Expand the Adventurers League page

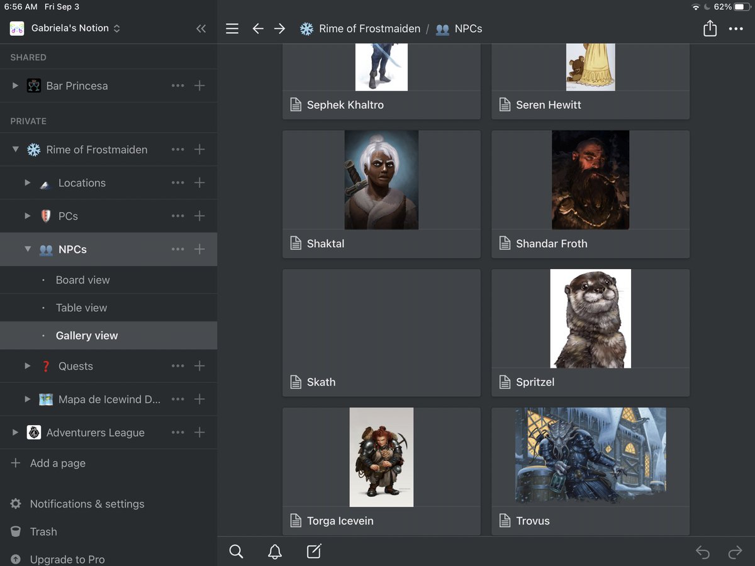(16, 433)
